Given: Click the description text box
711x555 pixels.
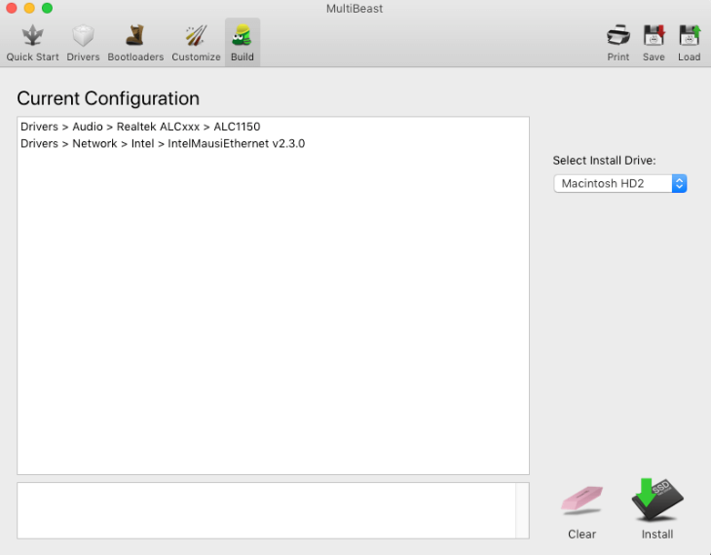Looking at the screenshot, I should point(267,510).
